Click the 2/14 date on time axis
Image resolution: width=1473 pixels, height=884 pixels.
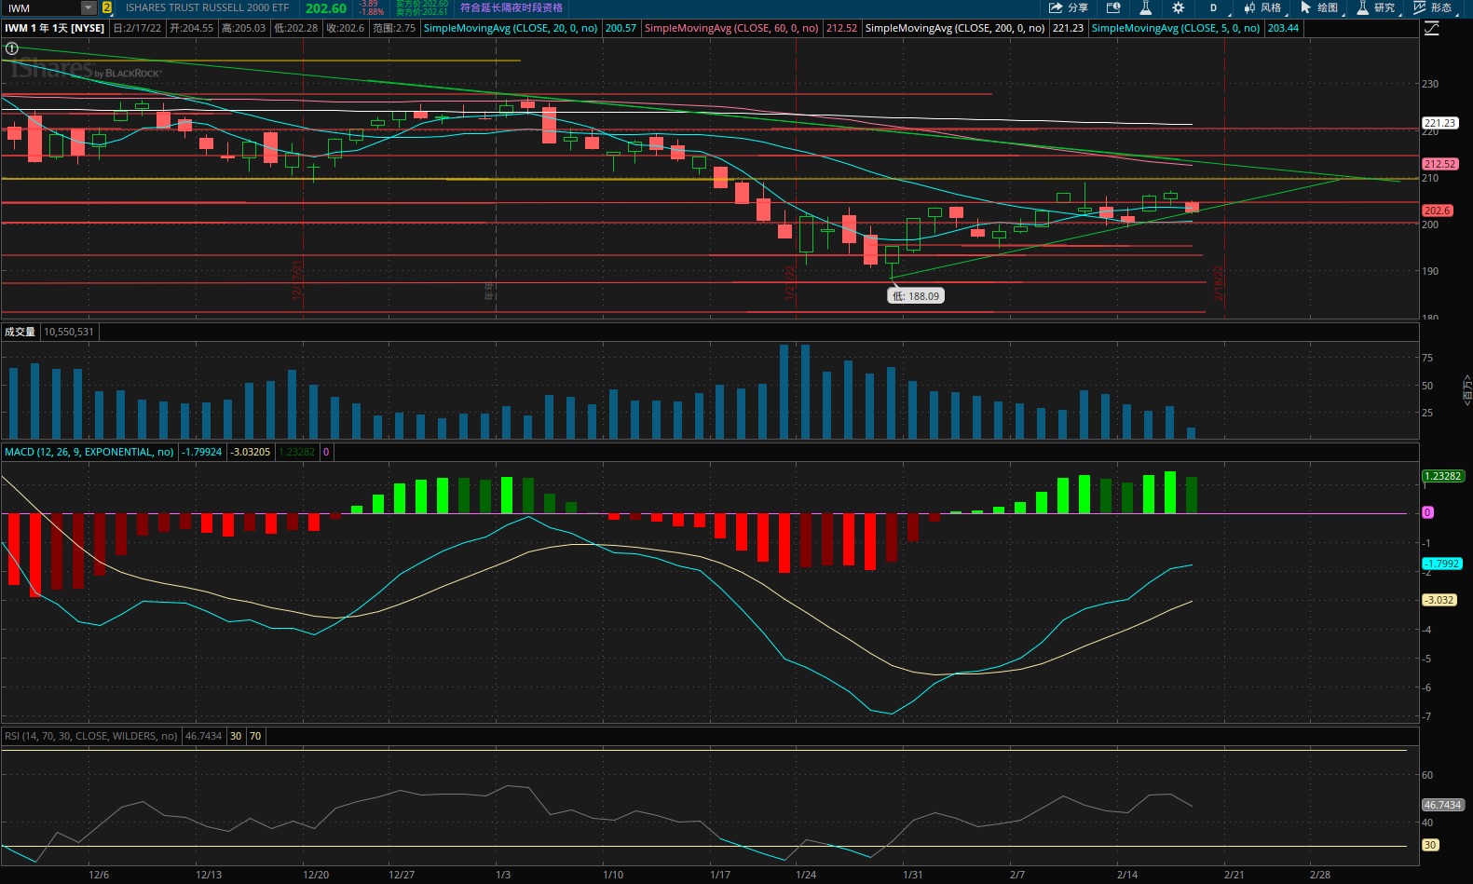[1127, 875]
